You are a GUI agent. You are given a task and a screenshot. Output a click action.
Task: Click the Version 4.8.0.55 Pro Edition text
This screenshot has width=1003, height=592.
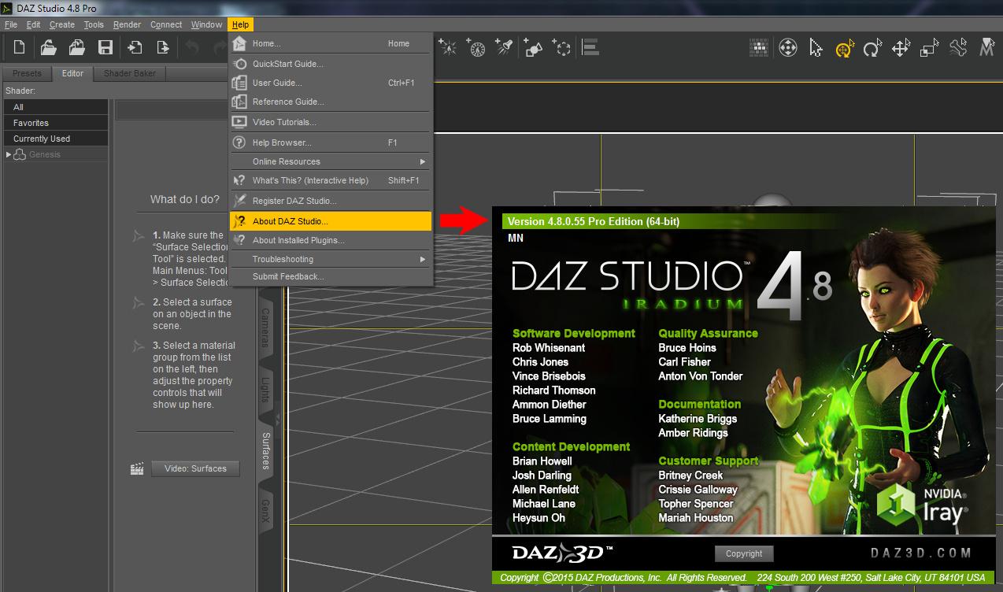(x=594, y=221)
